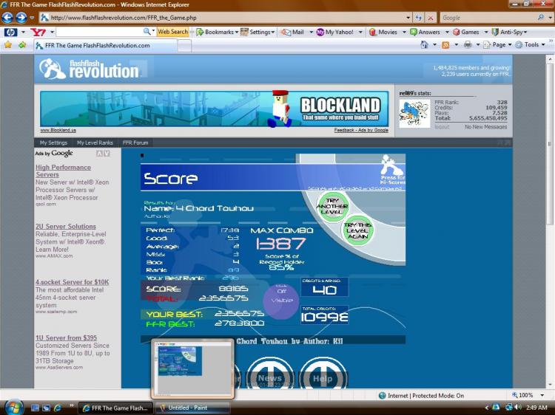Open 2U Server Solutions ad link

[x=65, y=227]
